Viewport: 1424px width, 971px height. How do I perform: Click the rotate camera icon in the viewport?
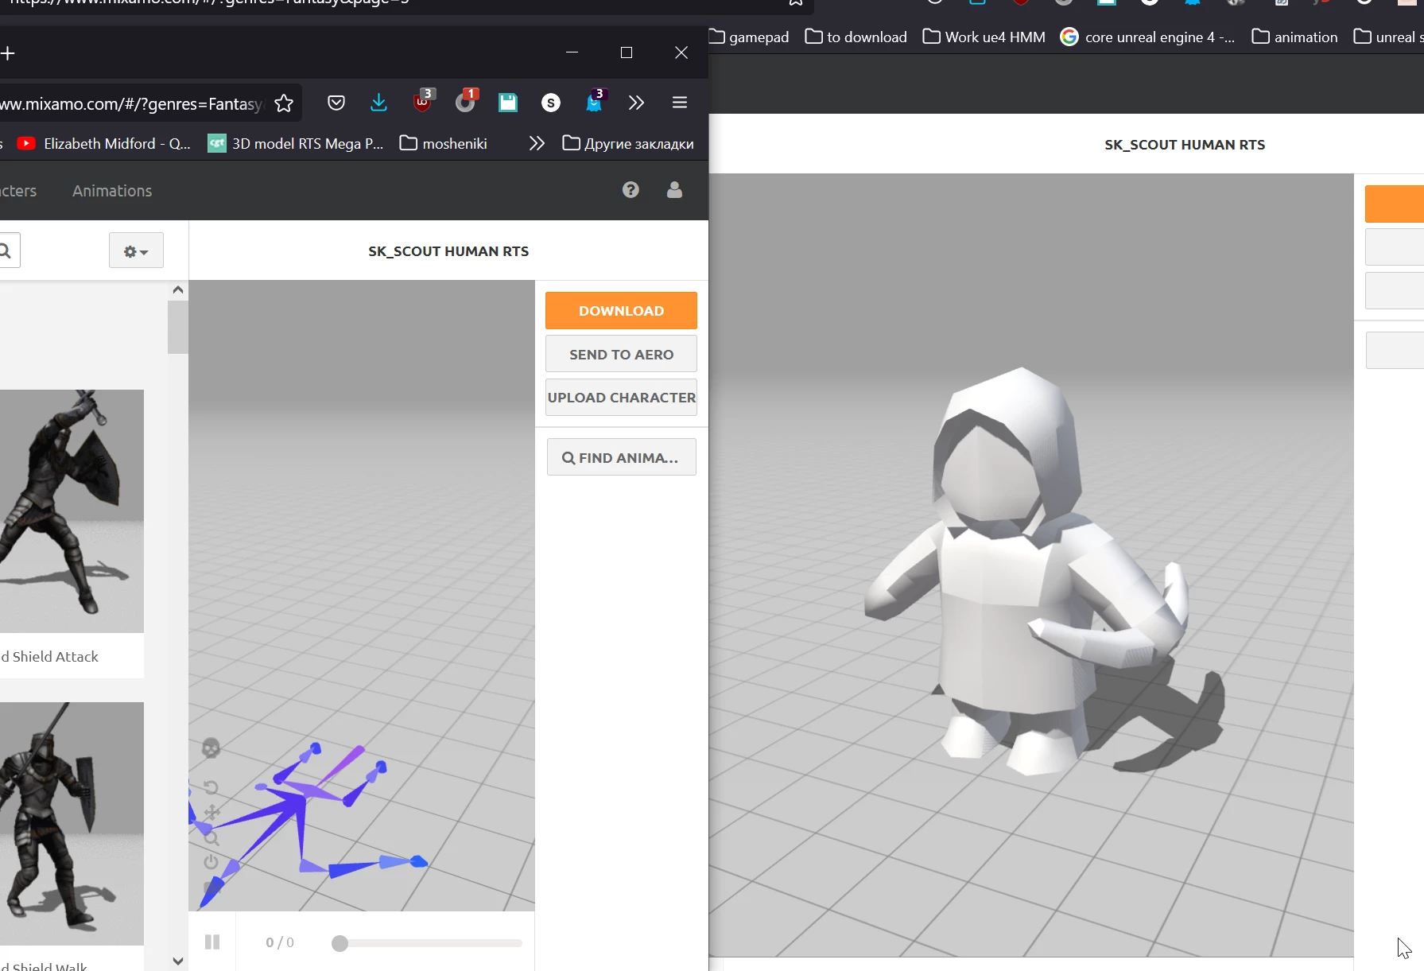211,787
